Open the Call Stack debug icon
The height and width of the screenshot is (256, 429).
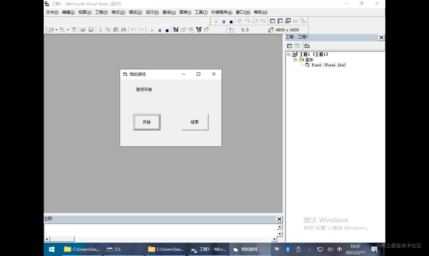point(303,21)
